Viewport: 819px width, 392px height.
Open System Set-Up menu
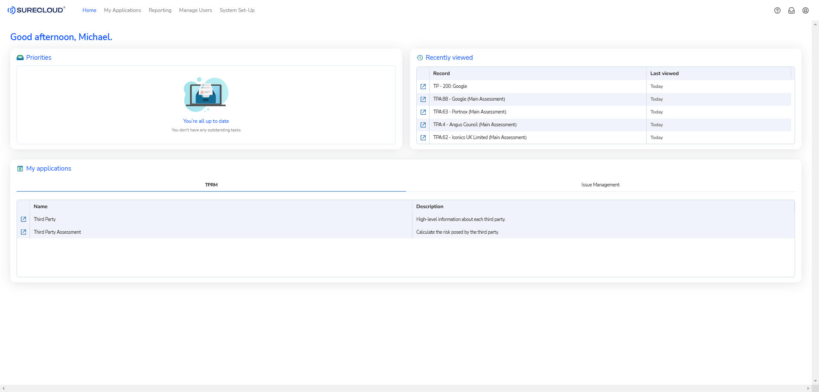237,10
